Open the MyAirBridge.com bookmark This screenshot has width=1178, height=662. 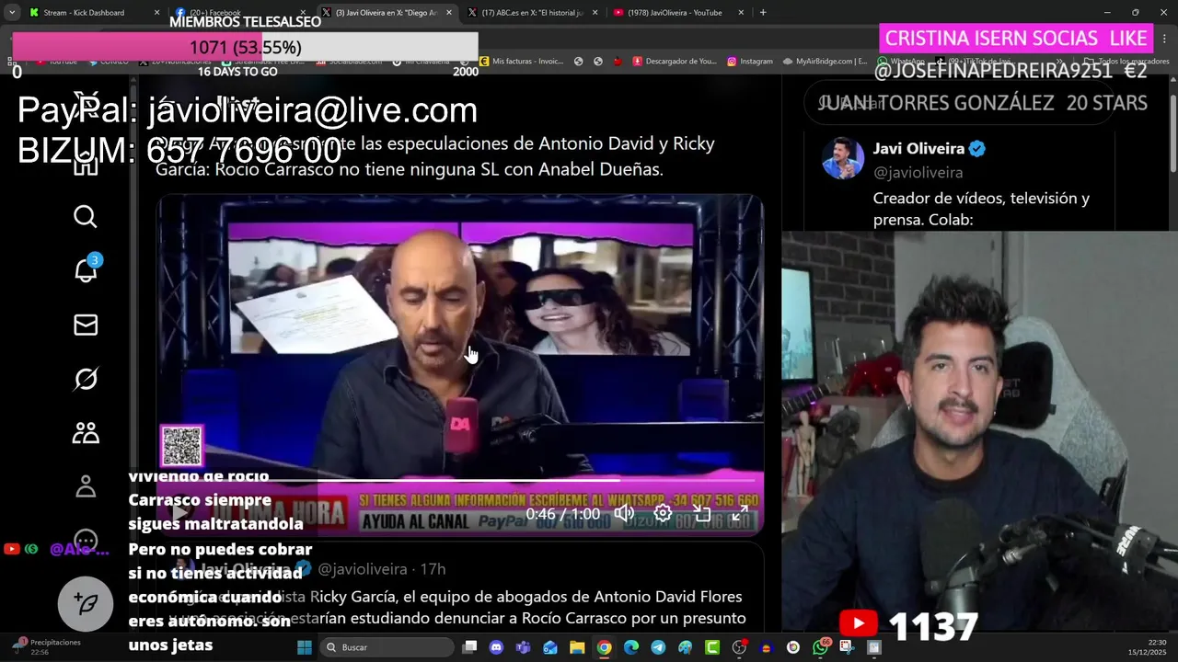pos(825,62)
